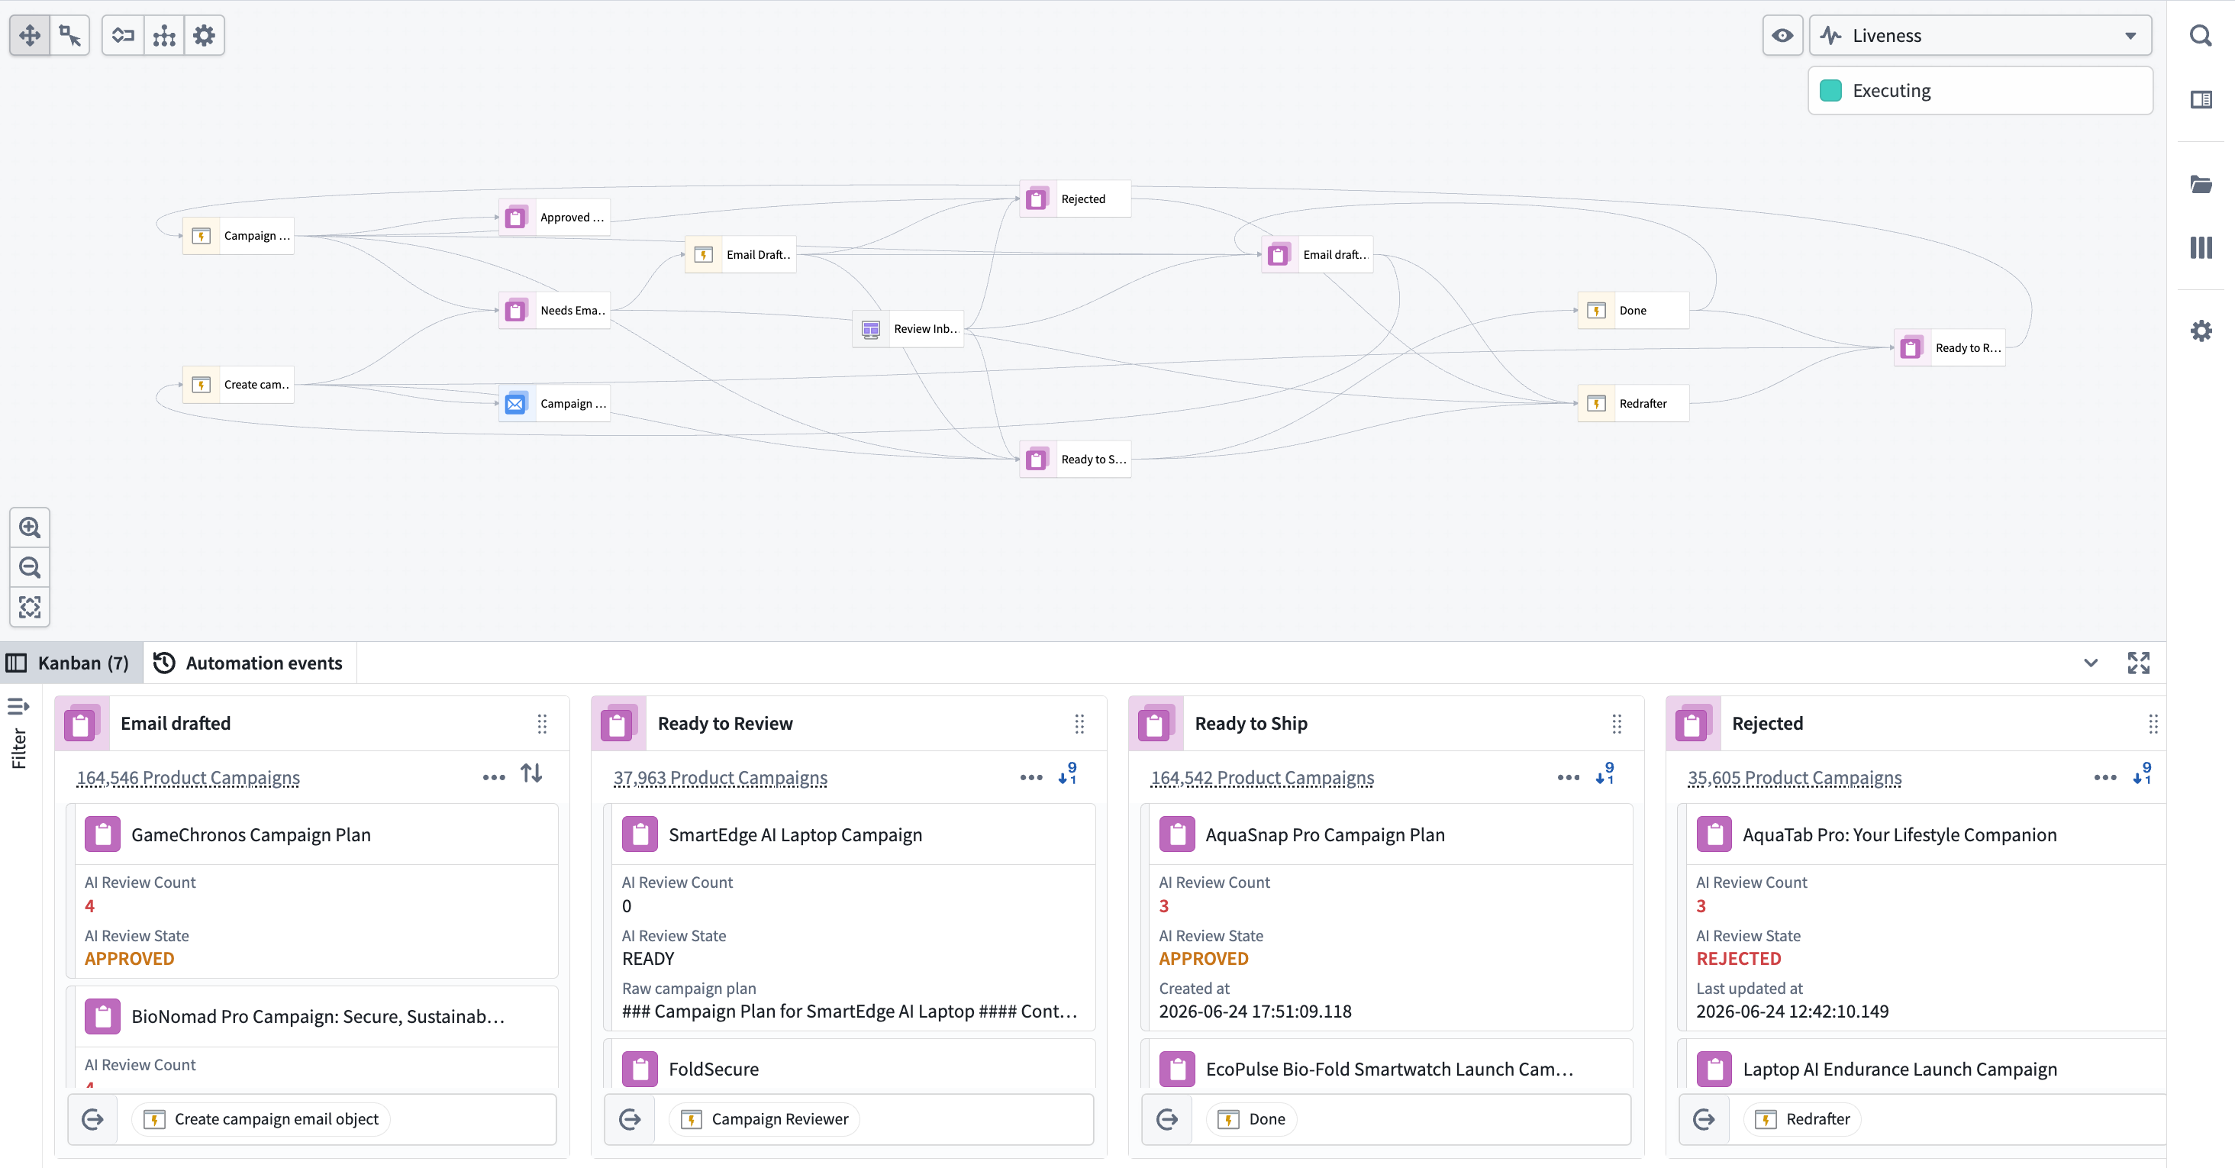The height and width of the screenshot is (1168, 2235).
Task: Click the node link toolbar icon
Action: pos(123,36)
